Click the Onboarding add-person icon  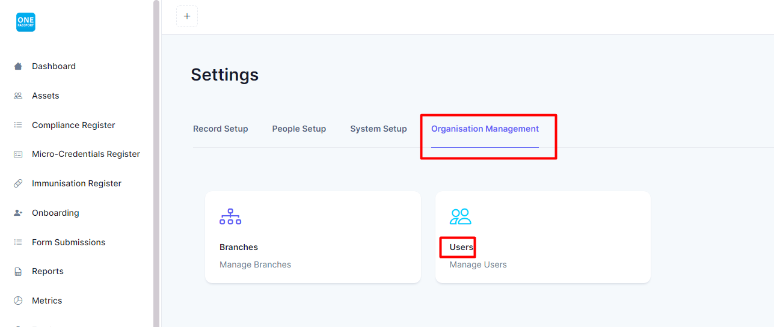tap(18, 213)
